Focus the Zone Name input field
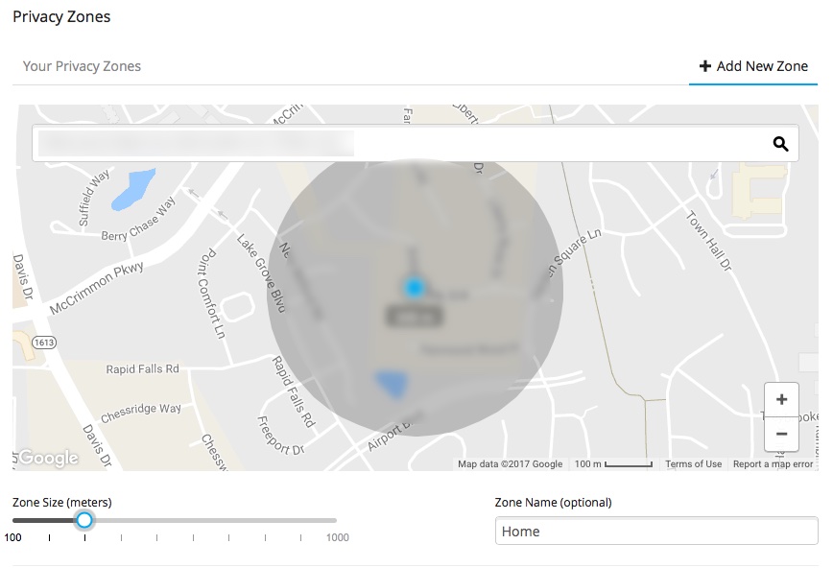 coord(655,532)
